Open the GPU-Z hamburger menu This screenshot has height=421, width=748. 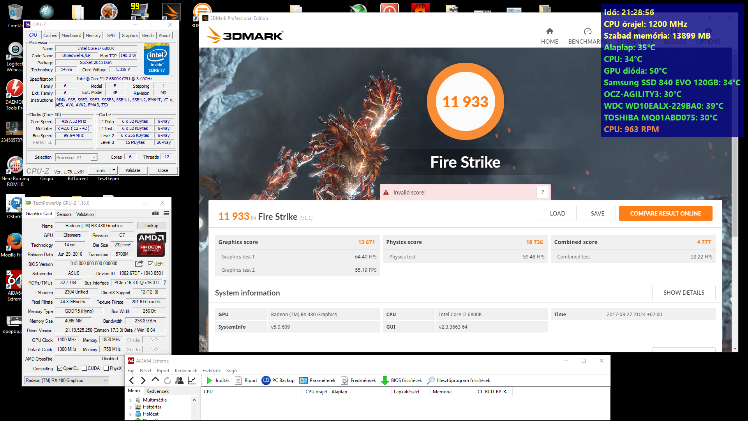(166, 213)
